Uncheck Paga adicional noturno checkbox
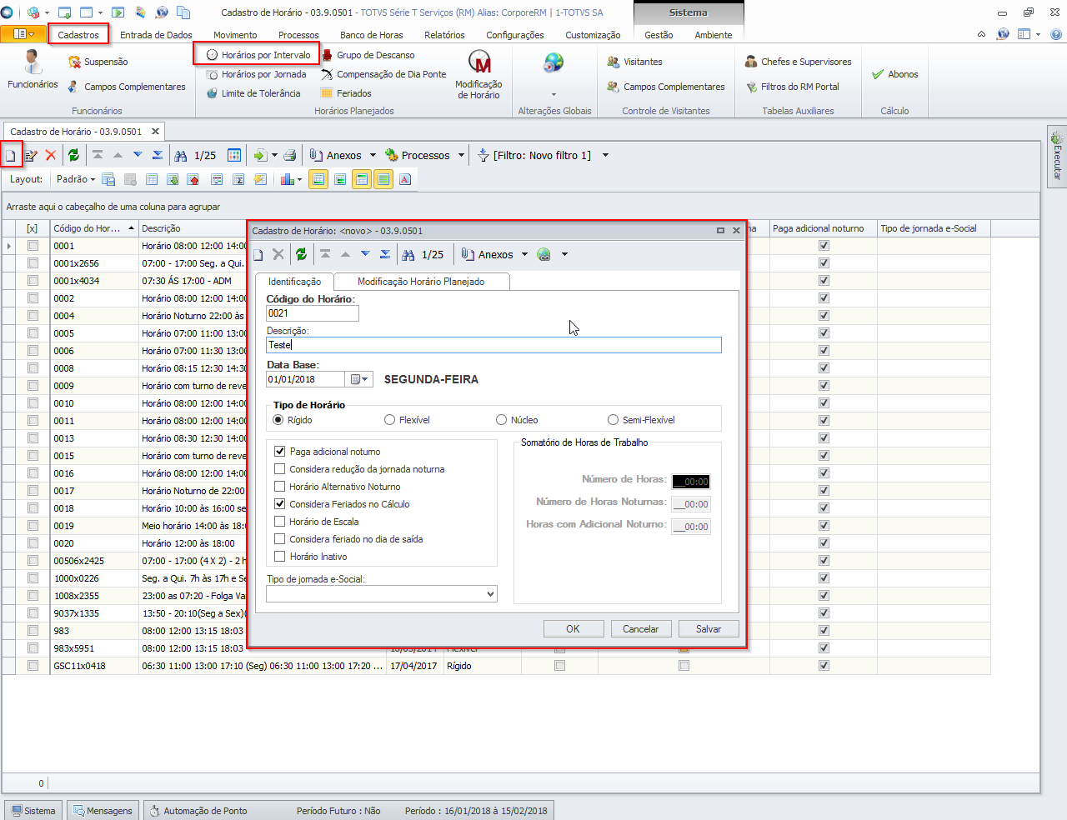The image size is (1067, 820). [280, 452]
